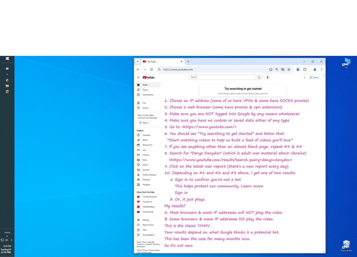Focus the YouTube Search field
This screenshot has height=257, width=357.
(222, 77)
